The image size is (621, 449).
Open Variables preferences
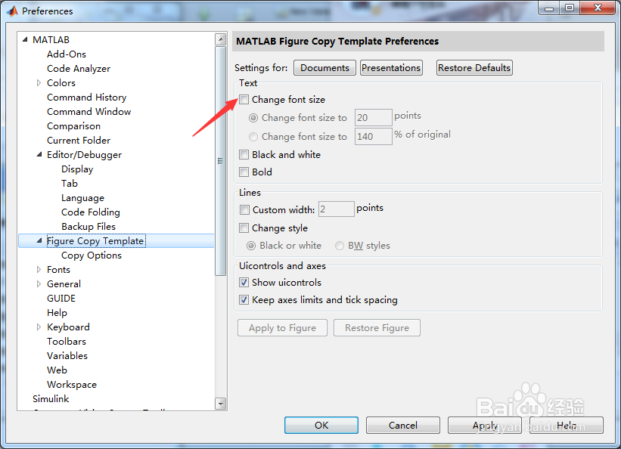pyautogui.click(x=67, y=355)
